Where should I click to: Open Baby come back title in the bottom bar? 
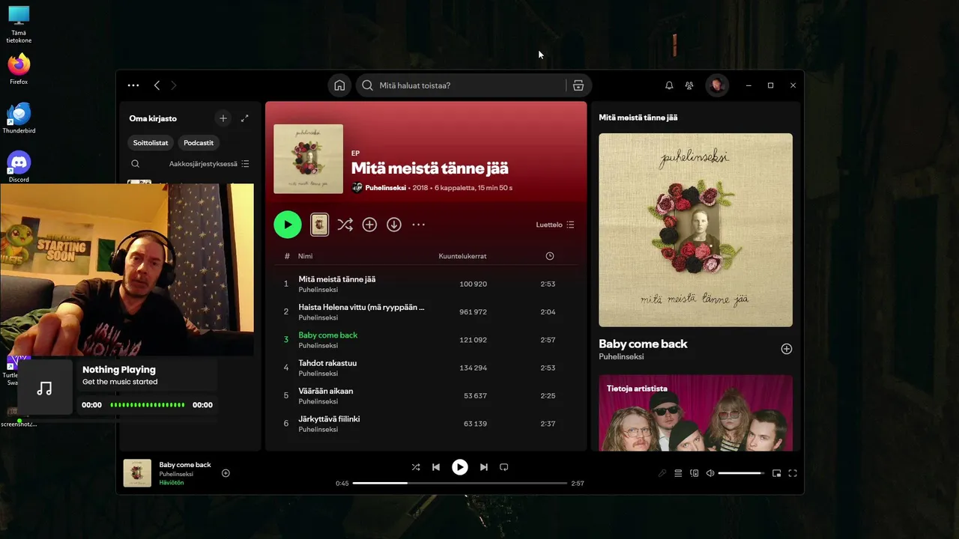click(x=185, y=465)
